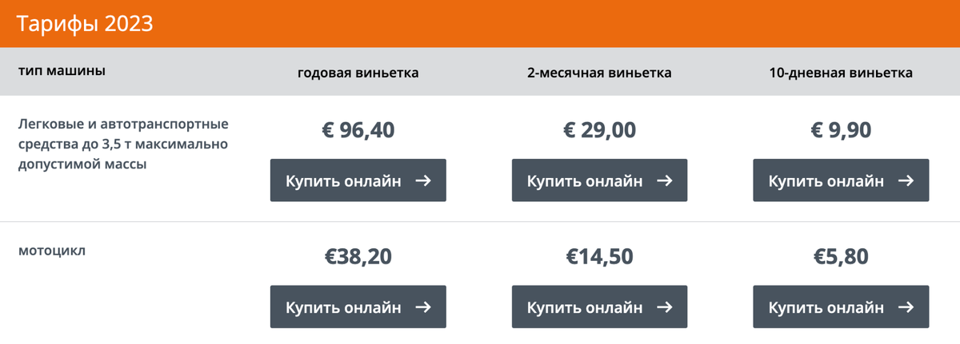Select the '2-месячная виньетка' column header
This screenshot has width=960, height=344.
click(x=599, y=73)
